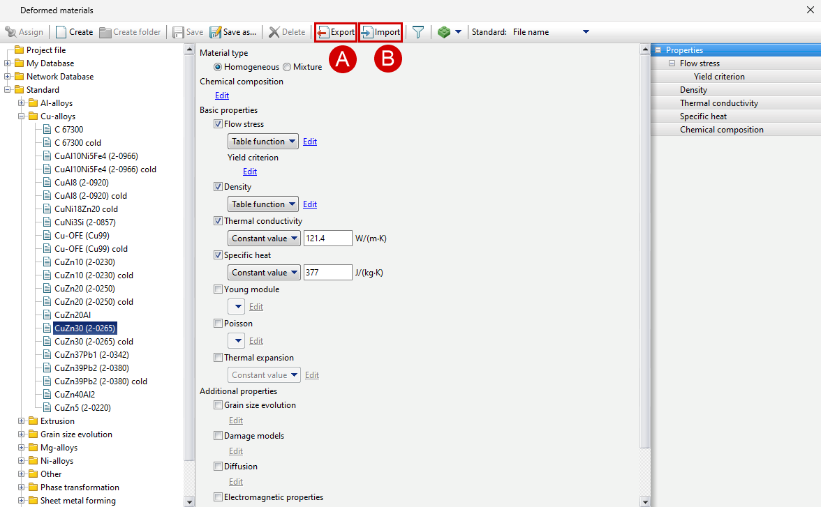Open the Flow stress Table function dropdown
The height and width of the screenshot is (507, 821).
coord(263,142)
